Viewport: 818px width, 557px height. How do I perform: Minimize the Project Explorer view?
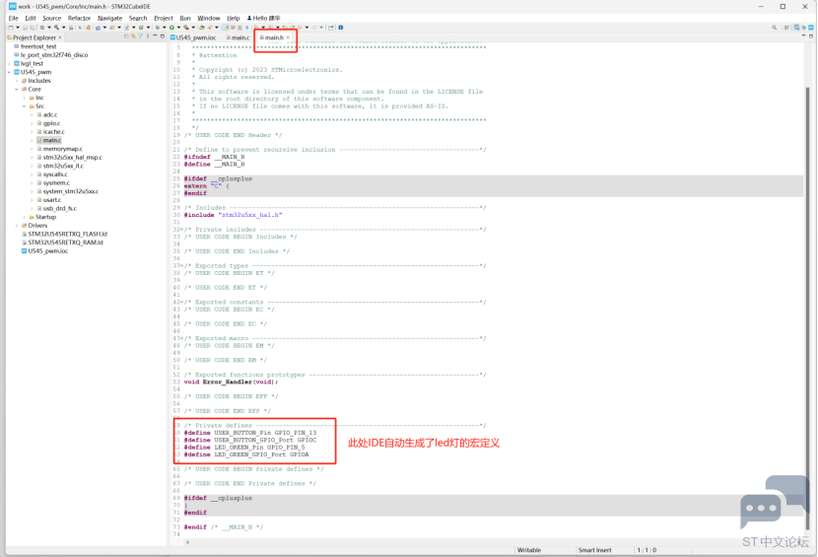point(155,36)
